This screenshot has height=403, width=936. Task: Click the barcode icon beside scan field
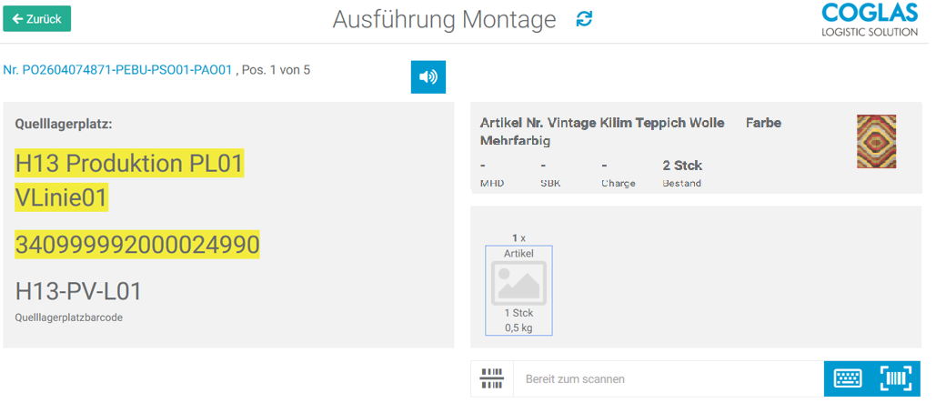click(x=492, y=378)
